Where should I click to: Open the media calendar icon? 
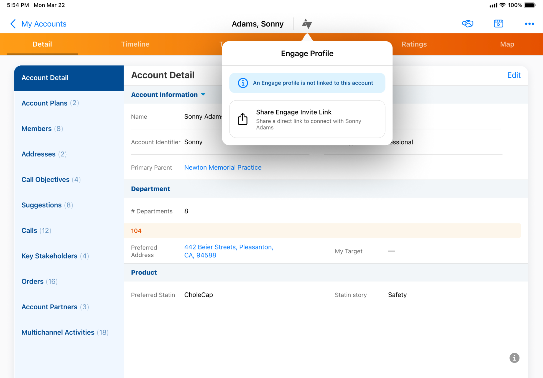498,24
